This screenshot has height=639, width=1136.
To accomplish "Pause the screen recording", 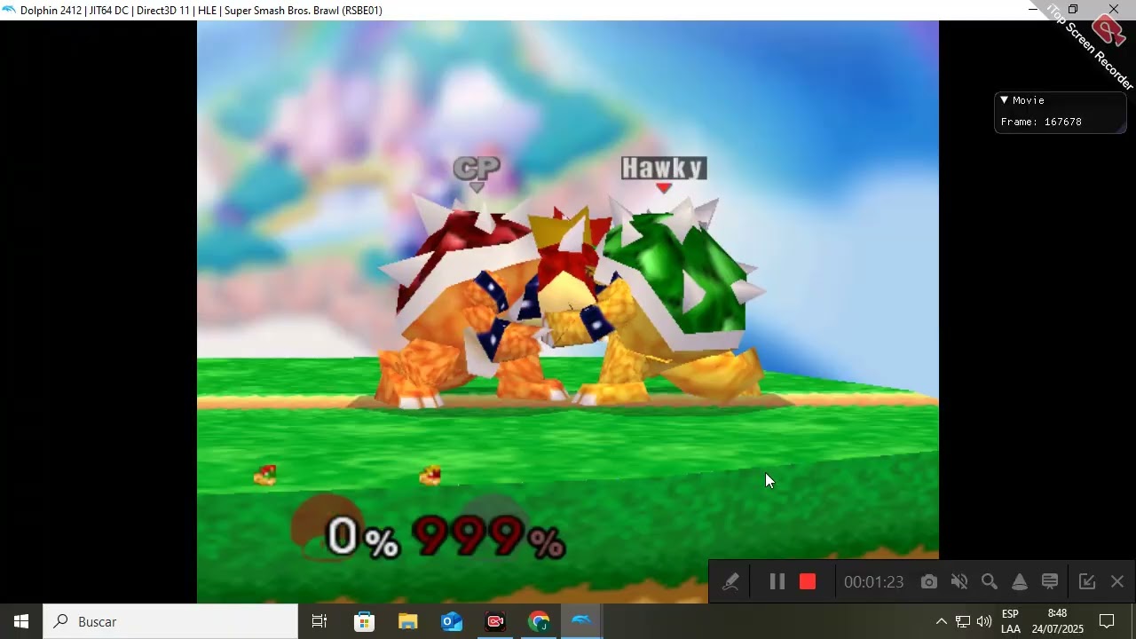I will point(777,582).
